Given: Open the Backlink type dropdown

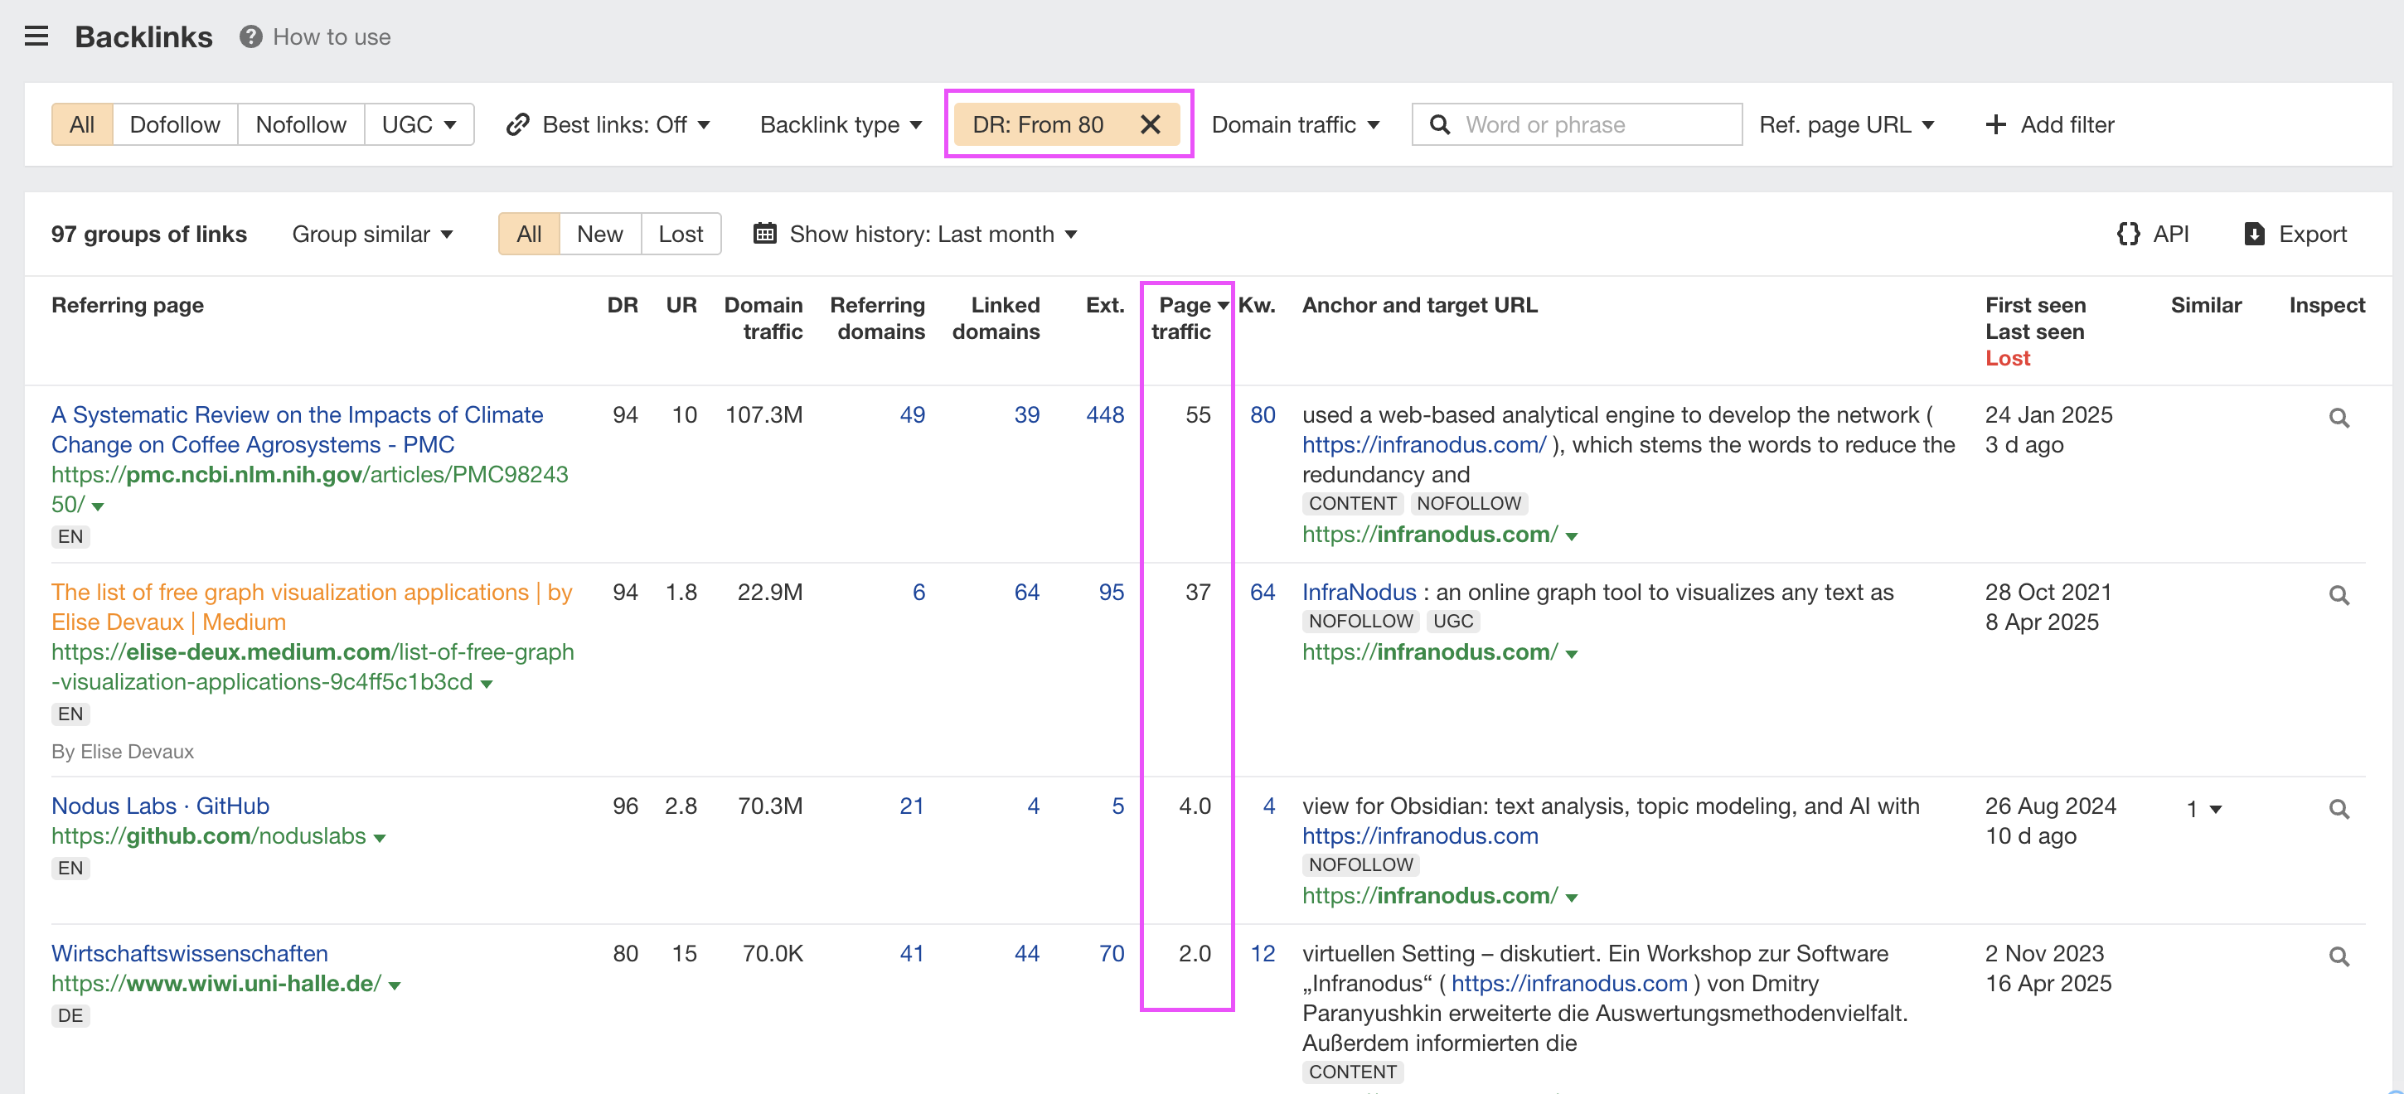Looking at the screenshot, I should click(841, 124).
